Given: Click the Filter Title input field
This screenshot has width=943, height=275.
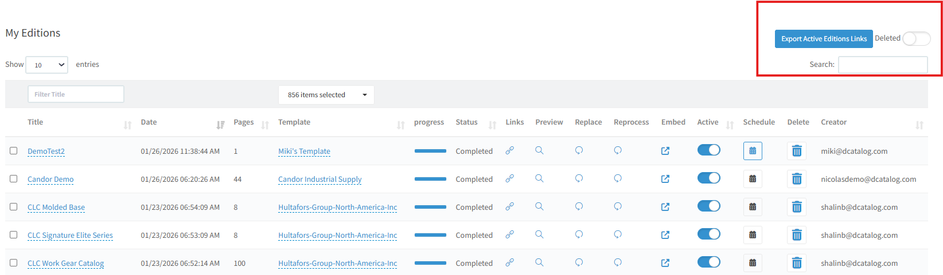Looking at the screenshot, I should [76, 94].
